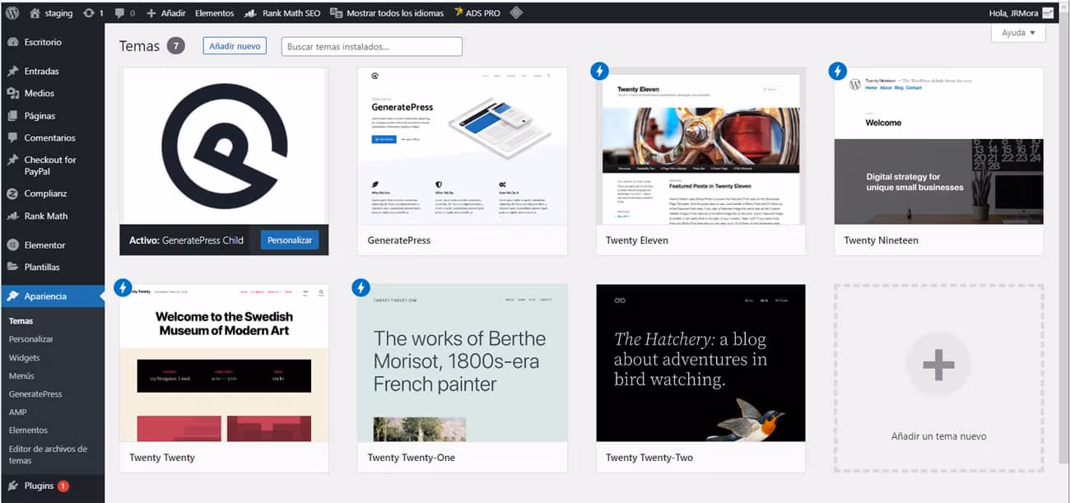
Task: Click Elementos in the top admin bar
Action: click(x=214, y=13)
